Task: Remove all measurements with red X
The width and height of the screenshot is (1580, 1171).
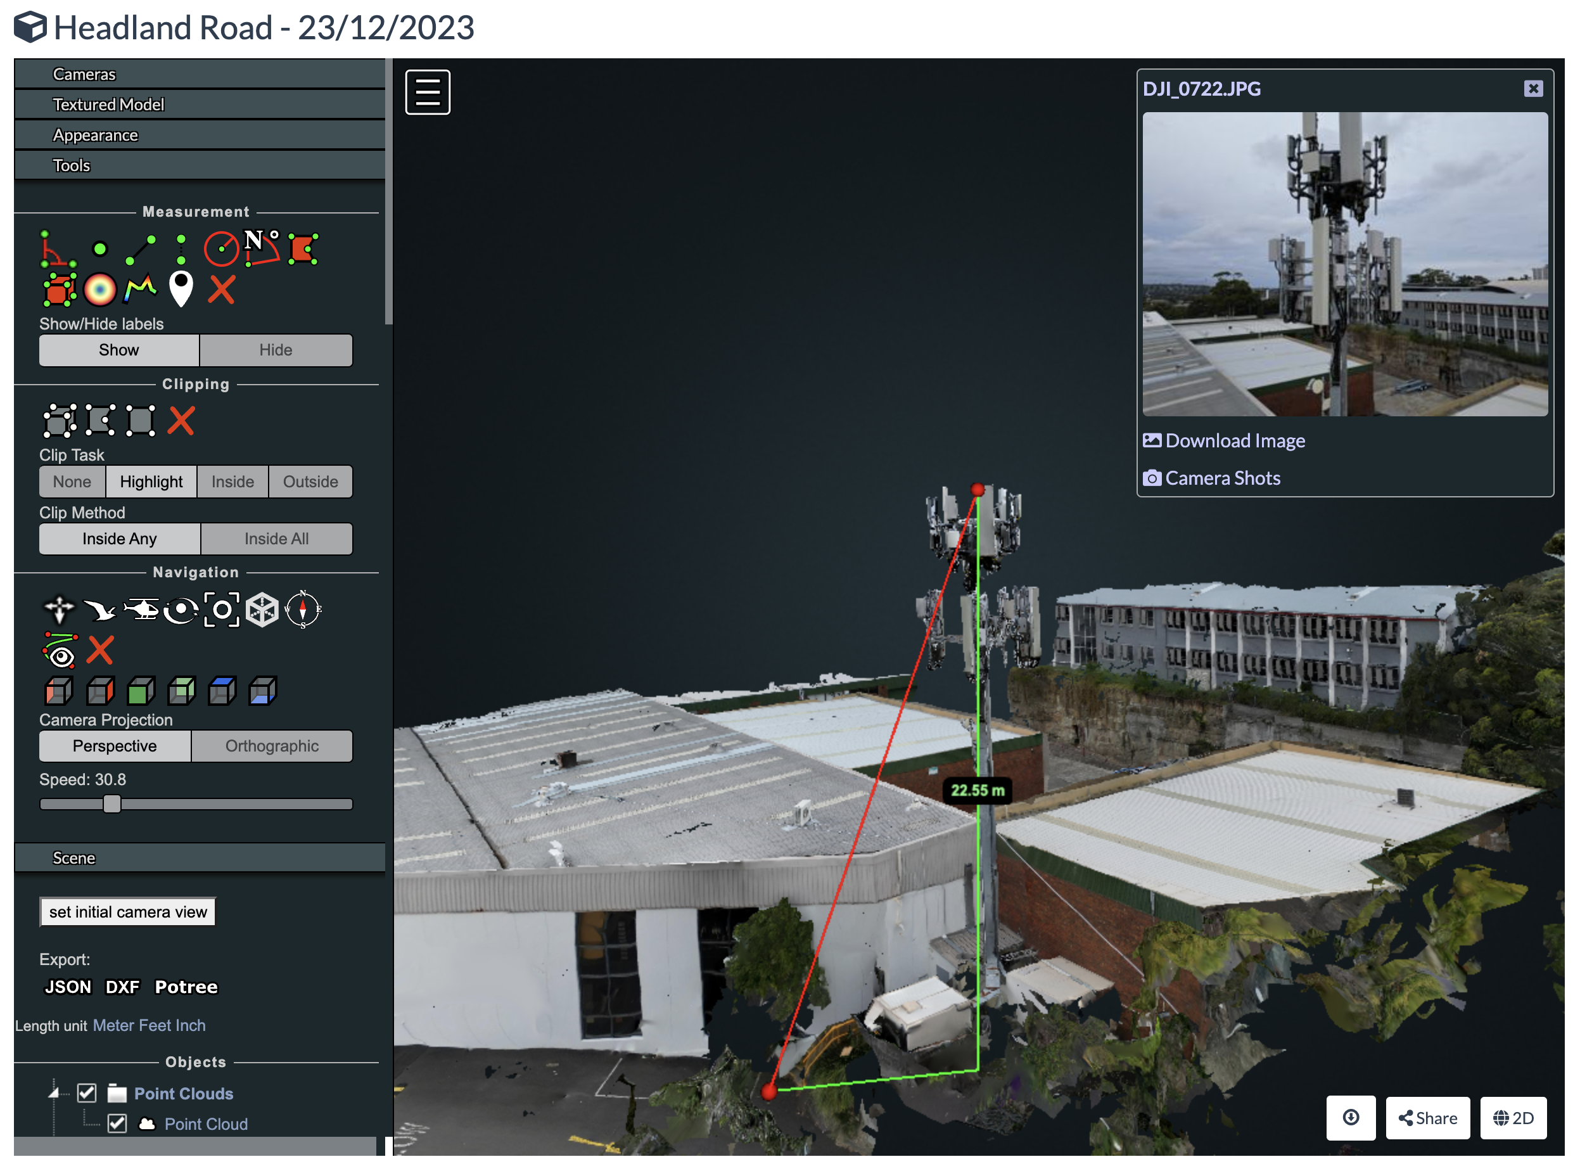Action: tap(222, 290)
